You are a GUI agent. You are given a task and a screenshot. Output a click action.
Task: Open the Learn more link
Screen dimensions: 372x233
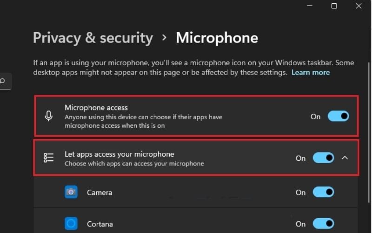(x=310, y=73)
